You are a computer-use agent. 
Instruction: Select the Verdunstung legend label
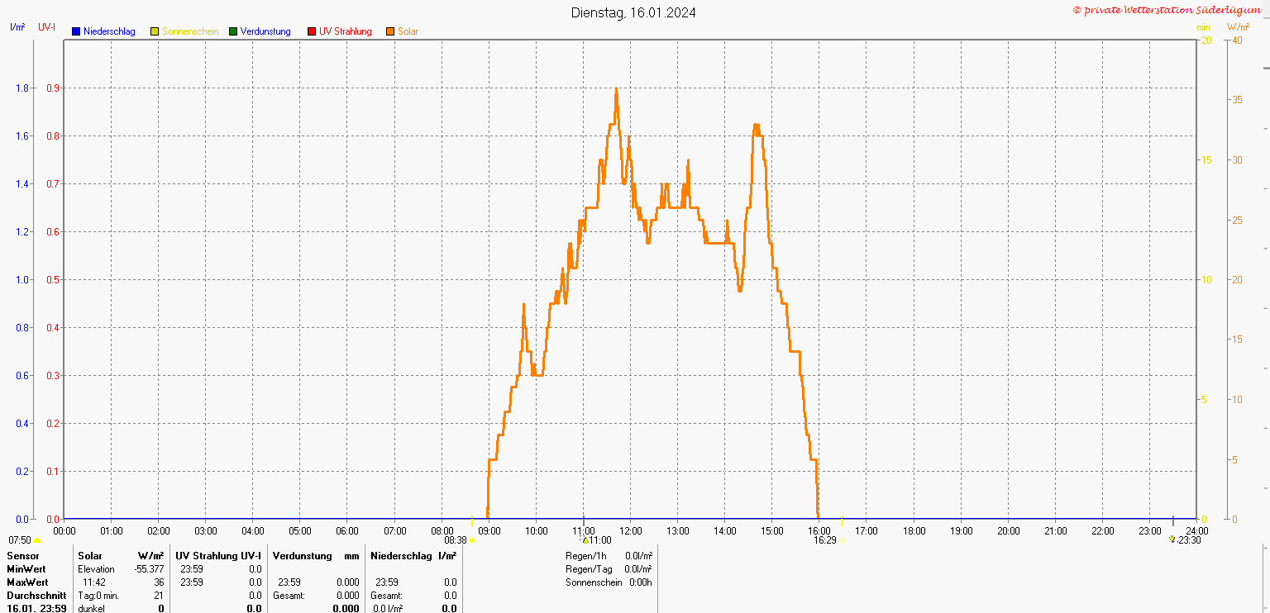coord(265,31)
